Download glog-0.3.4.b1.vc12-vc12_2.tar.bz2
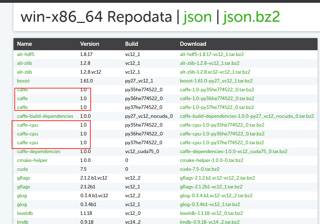This screenshot has height=224, width=320. [216, 196]
